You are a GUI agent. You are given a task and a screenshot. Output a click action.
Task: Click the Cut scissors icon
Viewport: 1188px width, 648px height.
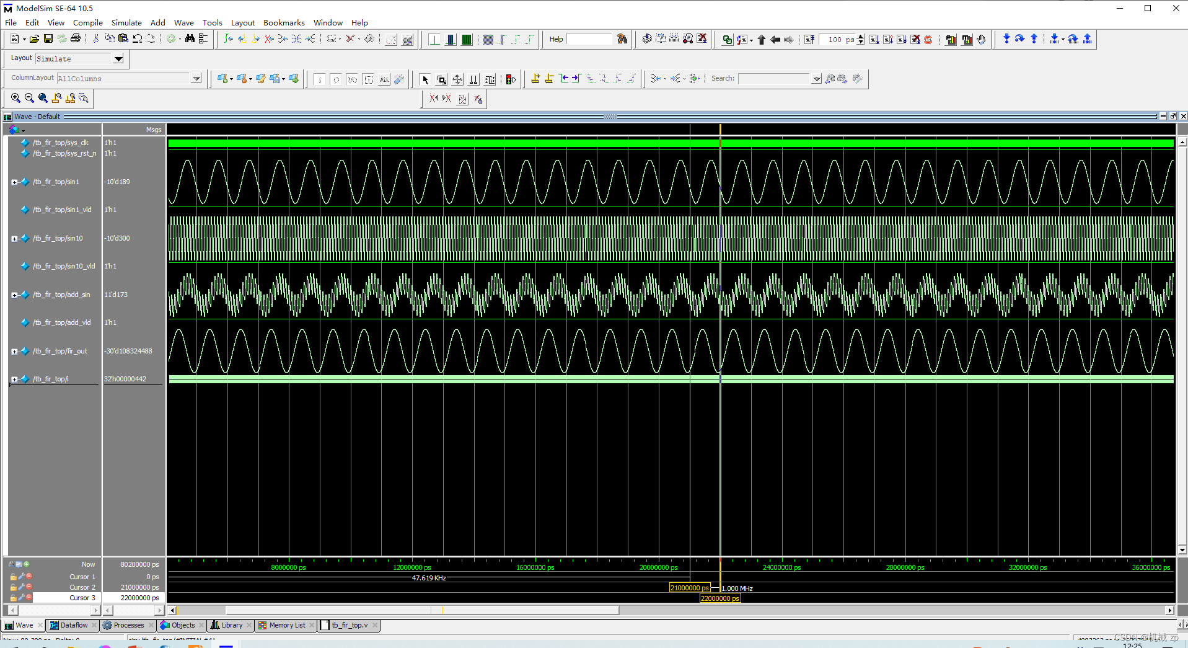coord(96,39)
